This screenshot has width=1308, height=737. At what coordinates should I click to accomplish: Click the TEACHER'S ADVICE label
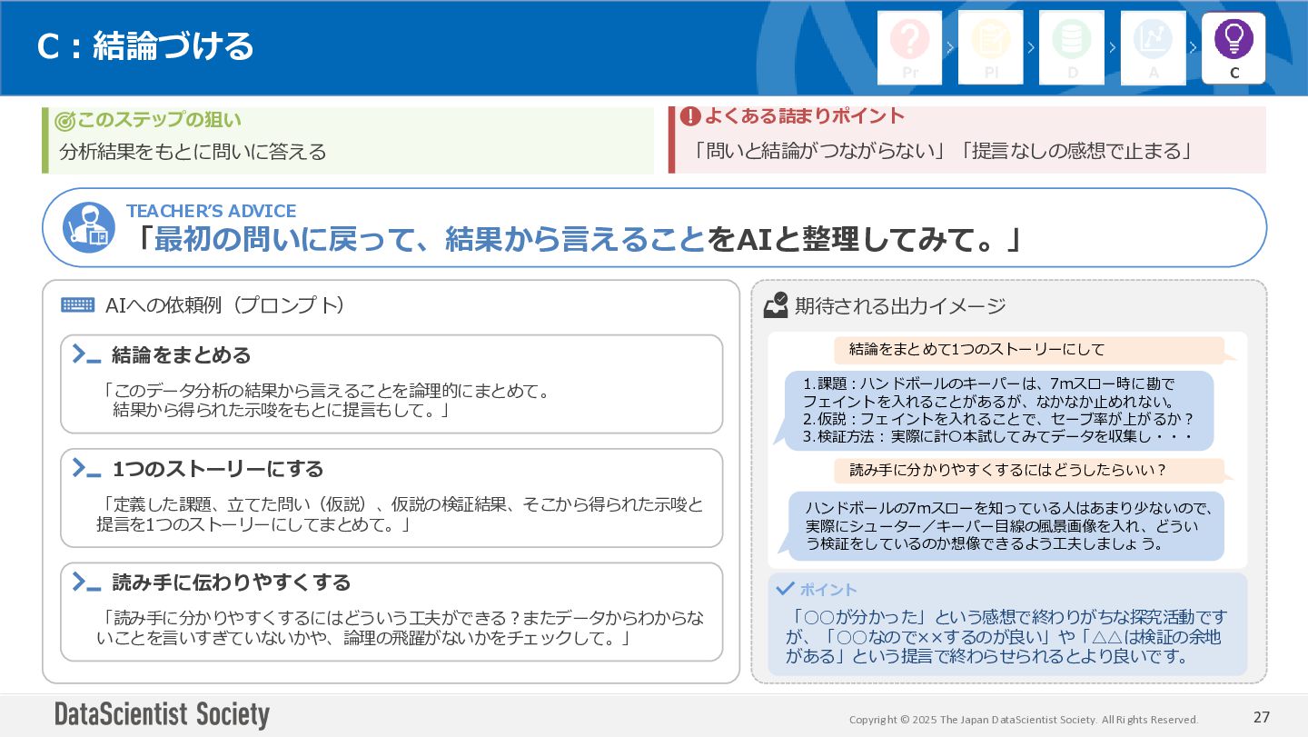[211, 211]
